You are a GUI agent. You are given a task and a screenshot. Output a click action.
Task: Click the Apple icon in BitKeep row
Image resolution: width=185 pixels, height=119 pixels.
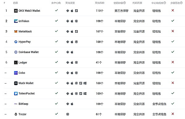coord(72,104)
